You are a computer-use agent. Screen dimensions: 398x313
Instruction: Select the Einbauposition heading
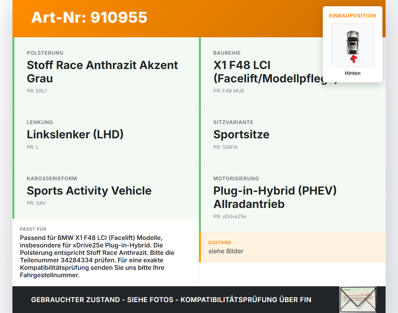pos(353,16)
